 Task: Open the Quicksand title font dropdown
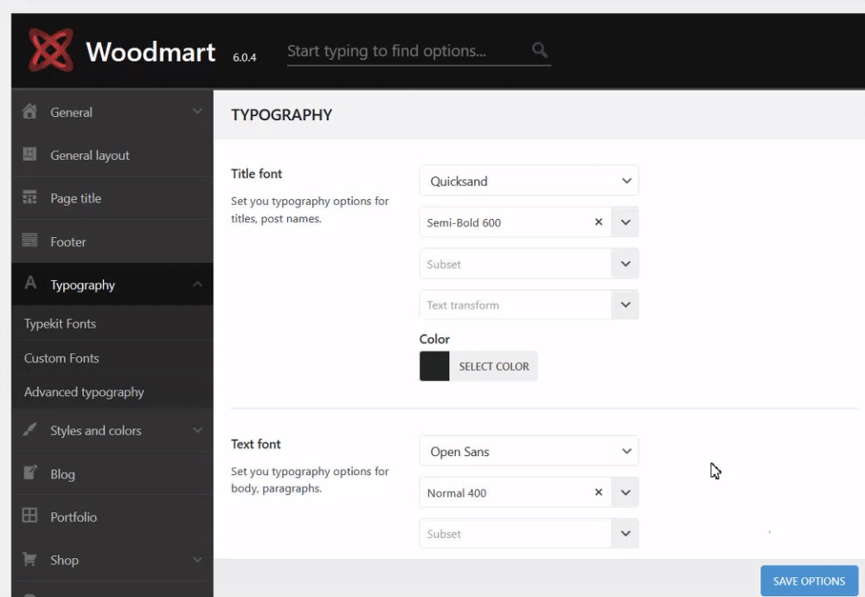pyautogui.click(x=529, y=181)
